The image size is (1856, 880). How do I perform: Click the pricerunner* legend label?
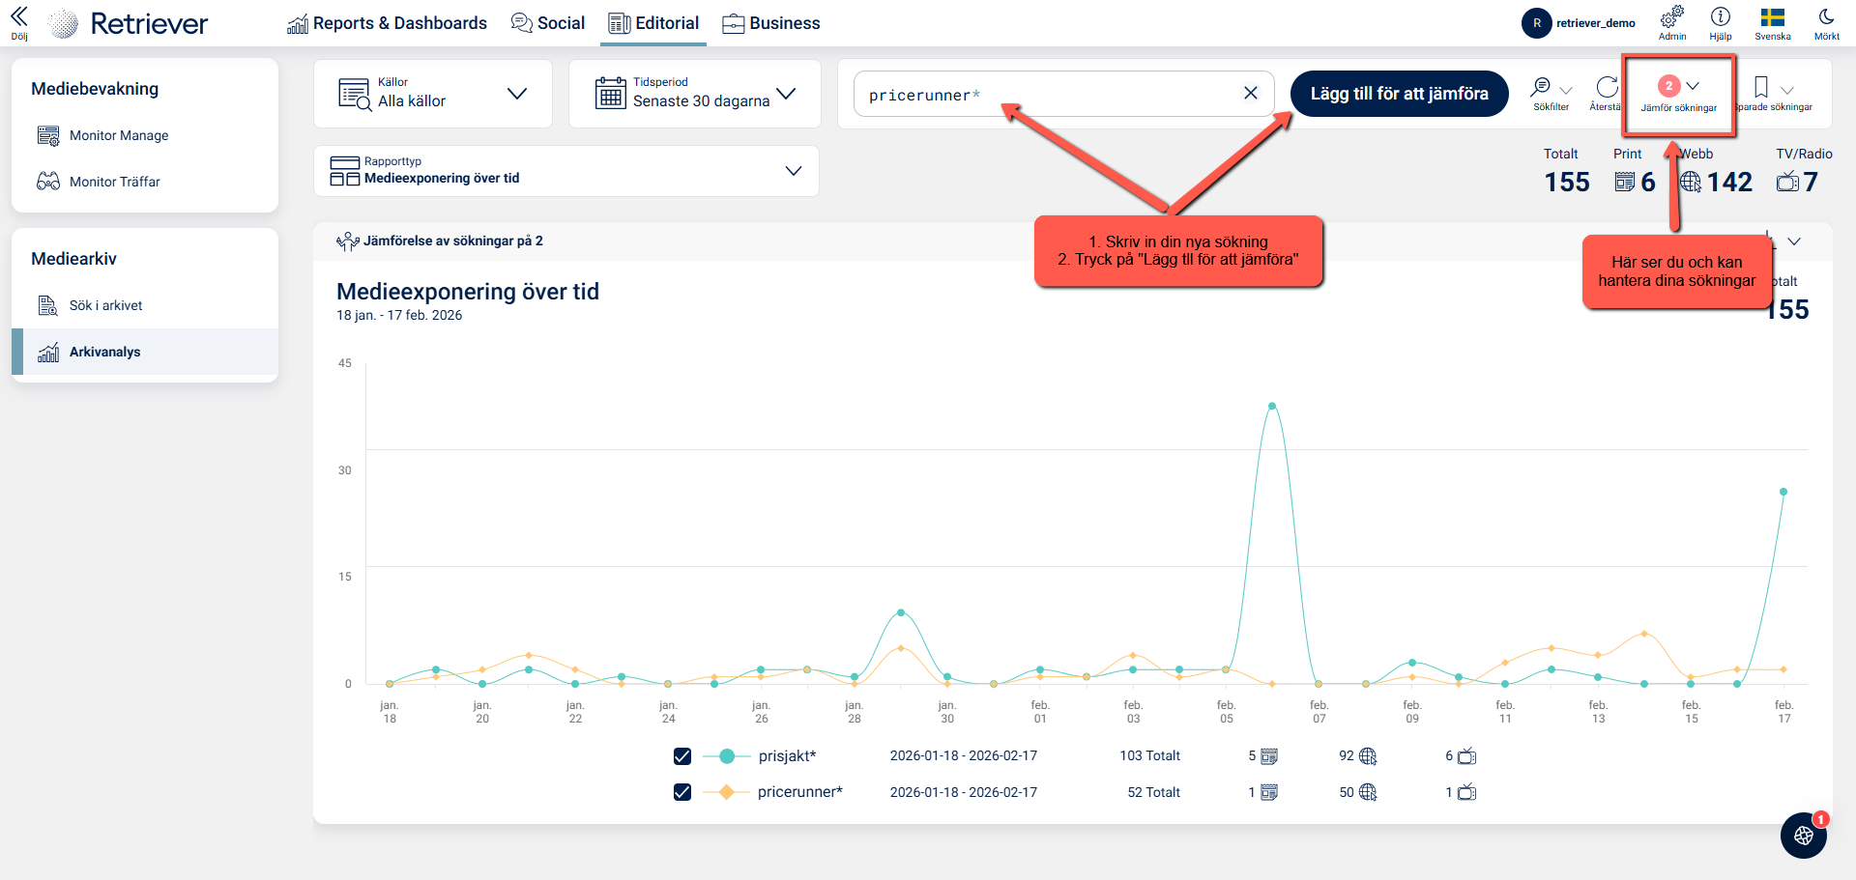pyautogui.click(x=800, y=792)
